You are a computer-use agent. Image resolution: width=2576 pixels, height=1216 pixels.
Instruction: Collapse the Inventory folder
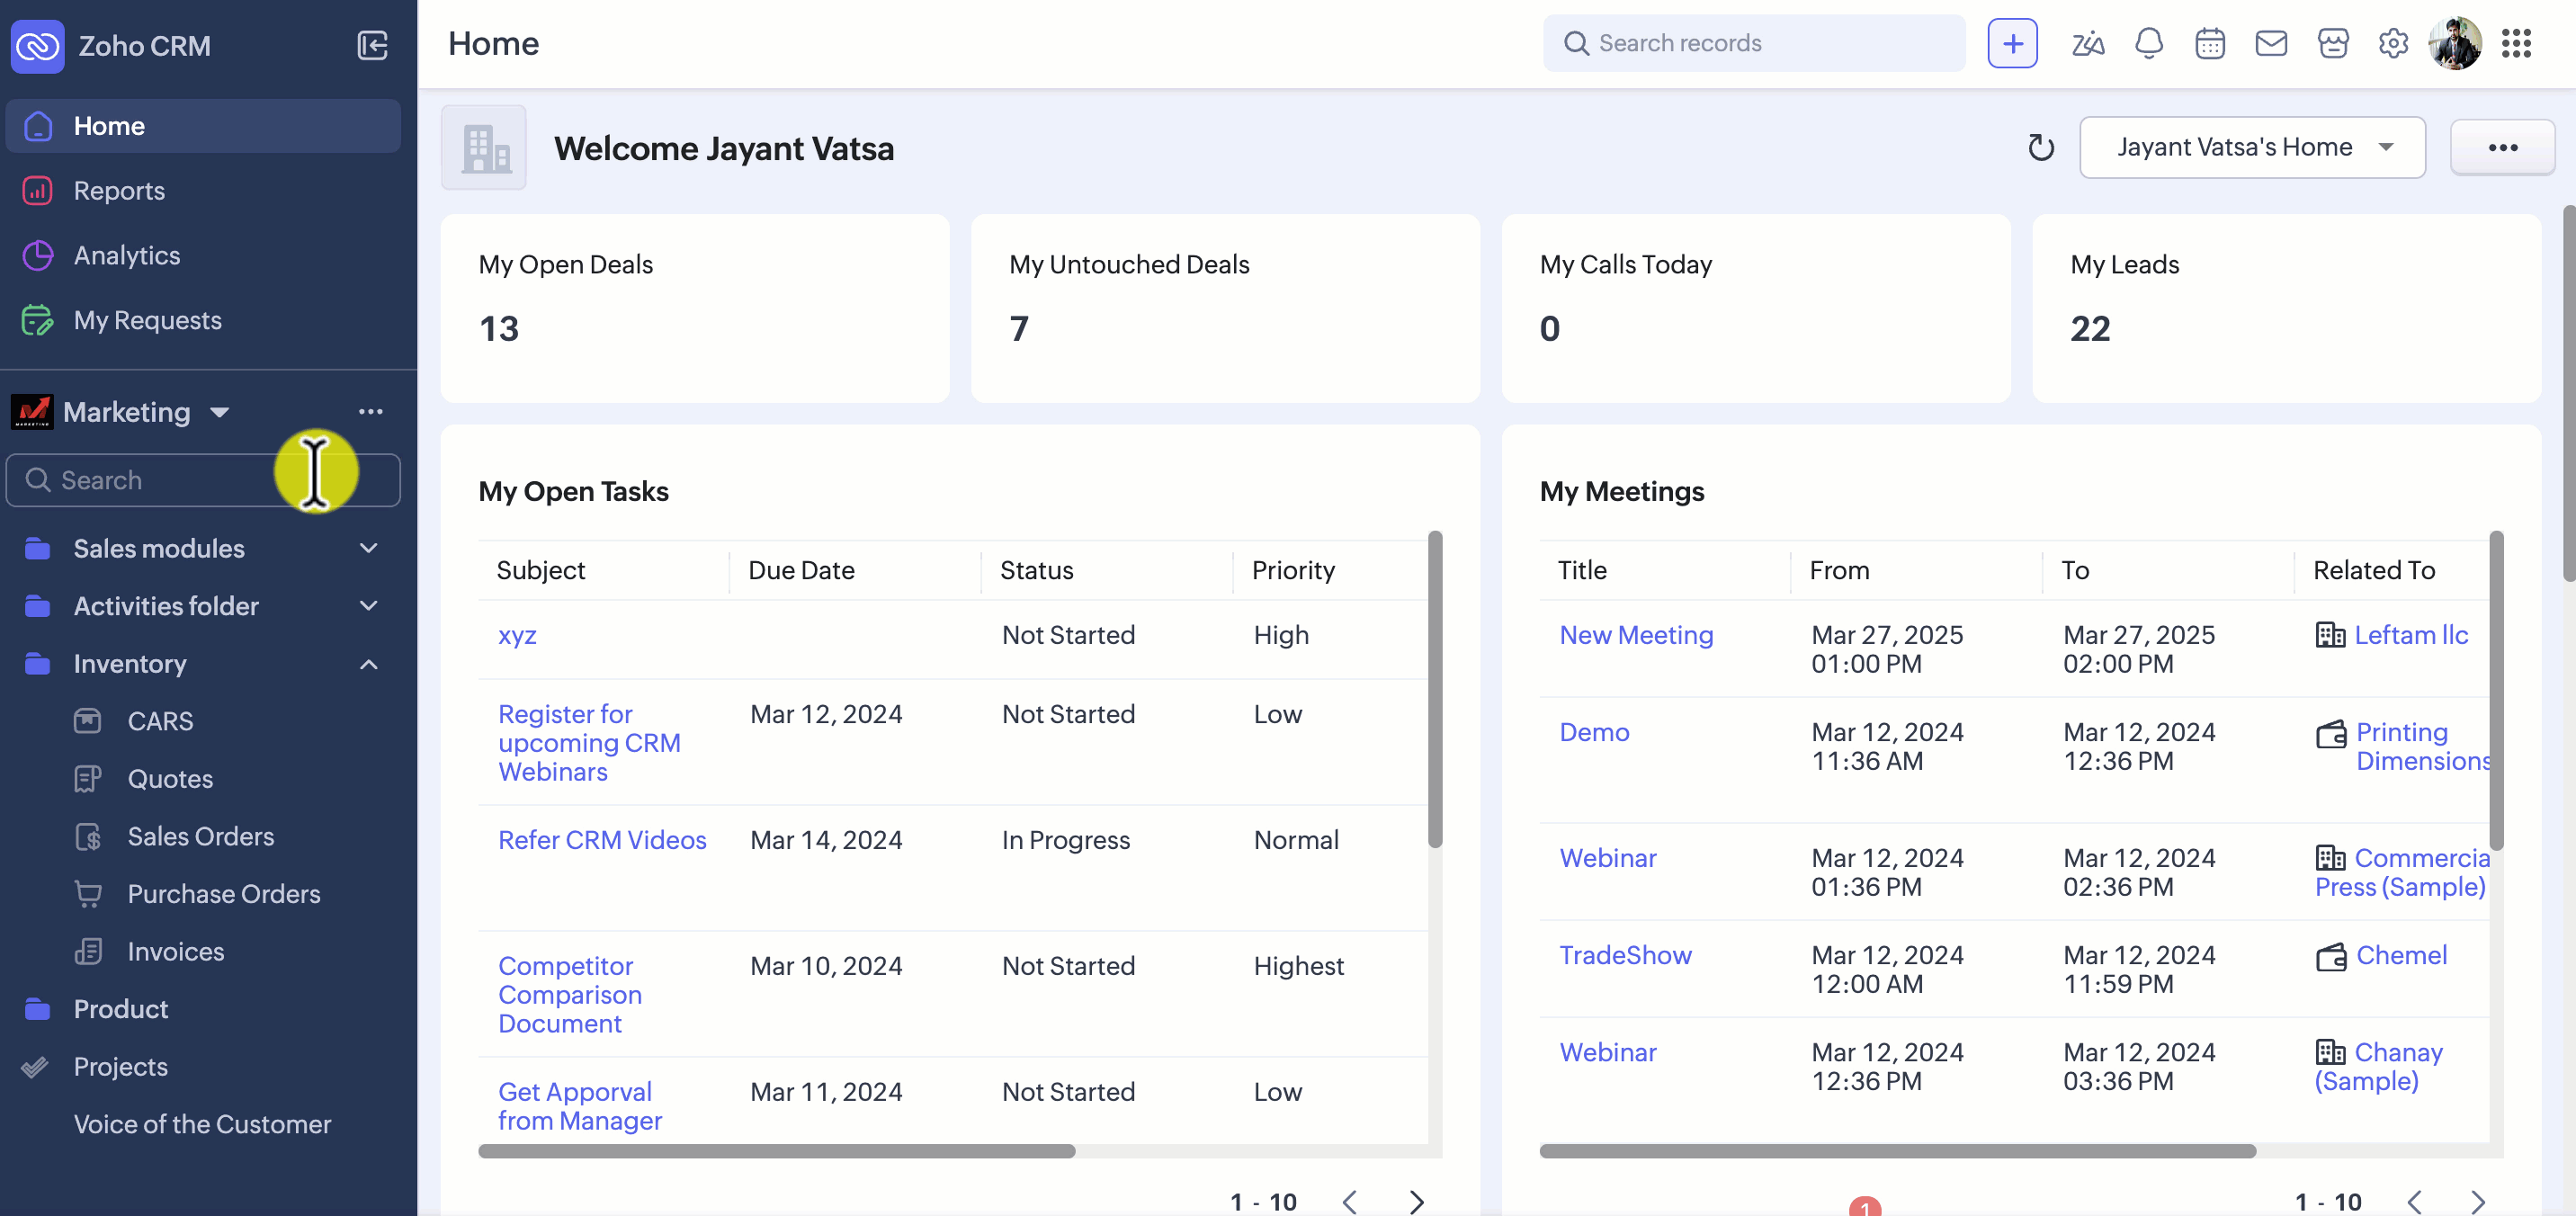(x=368, y=664)
